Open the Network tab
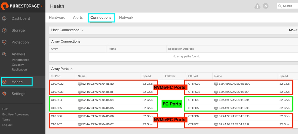Screen dimensions: 298x134 (126, 17)
